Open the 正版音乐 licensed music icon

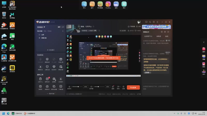point(61,80)
